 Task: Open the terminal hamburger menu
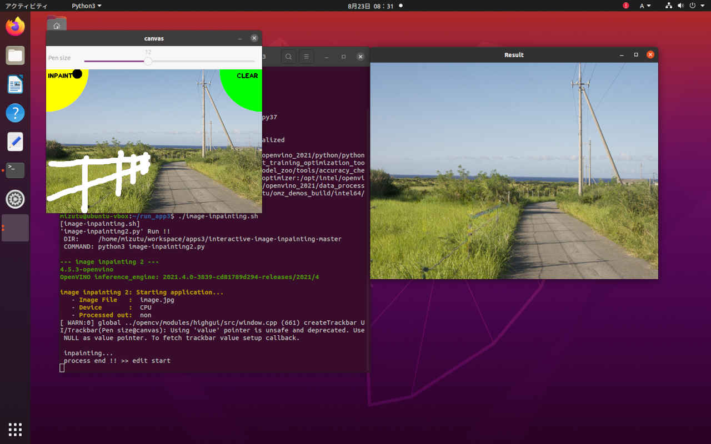pos(306,57)
